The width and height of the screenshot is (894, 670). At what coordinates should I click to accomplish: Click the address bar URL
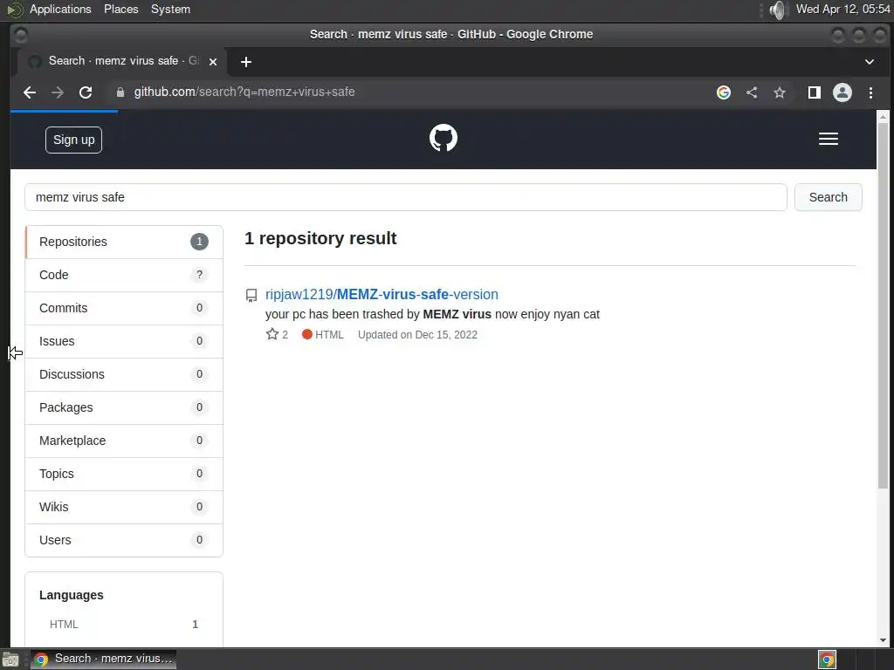pos(244,92)
